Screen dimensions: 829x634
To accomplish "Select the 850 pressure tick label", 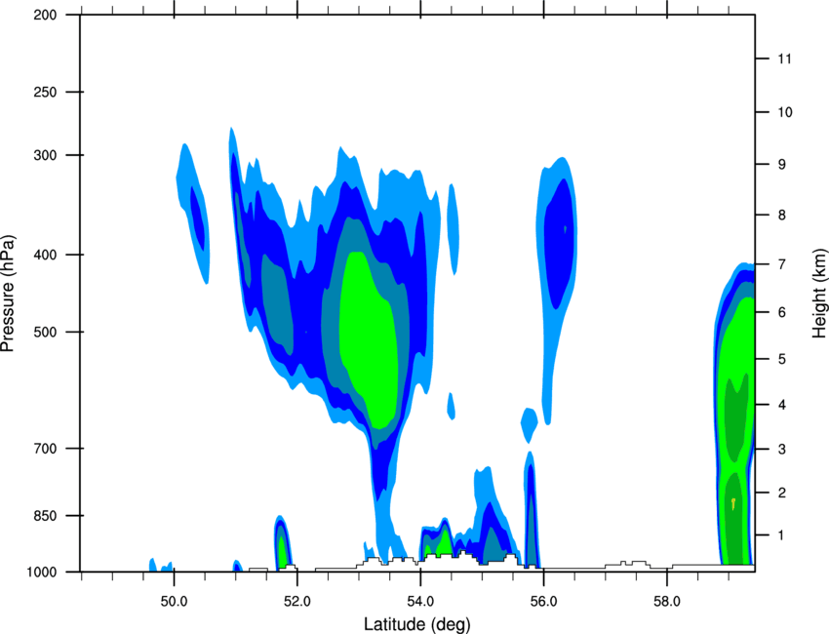I will tap(46, 516).
